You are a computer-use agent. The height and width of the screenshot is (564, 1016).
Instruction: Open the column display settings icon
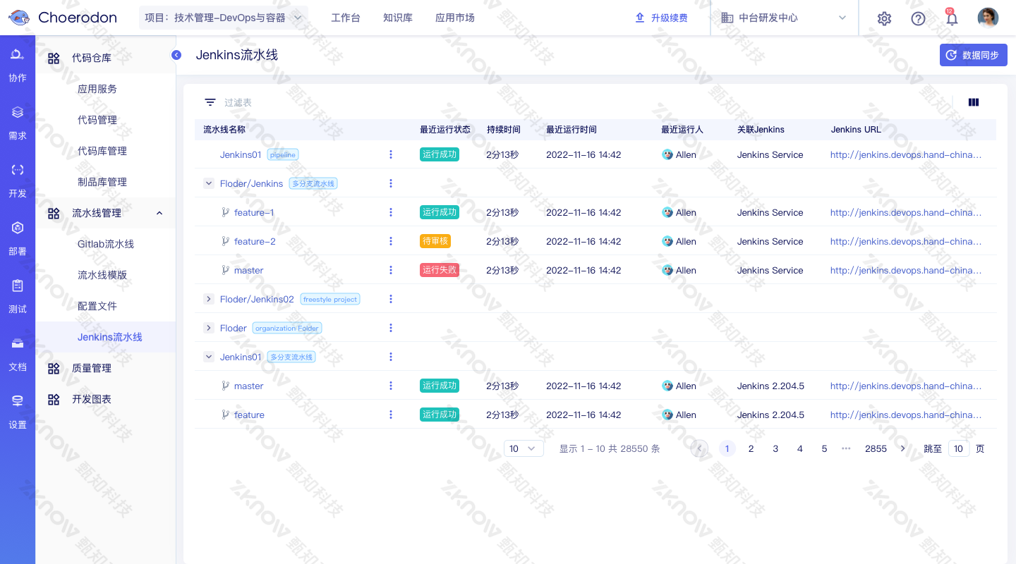click(974, 102)
